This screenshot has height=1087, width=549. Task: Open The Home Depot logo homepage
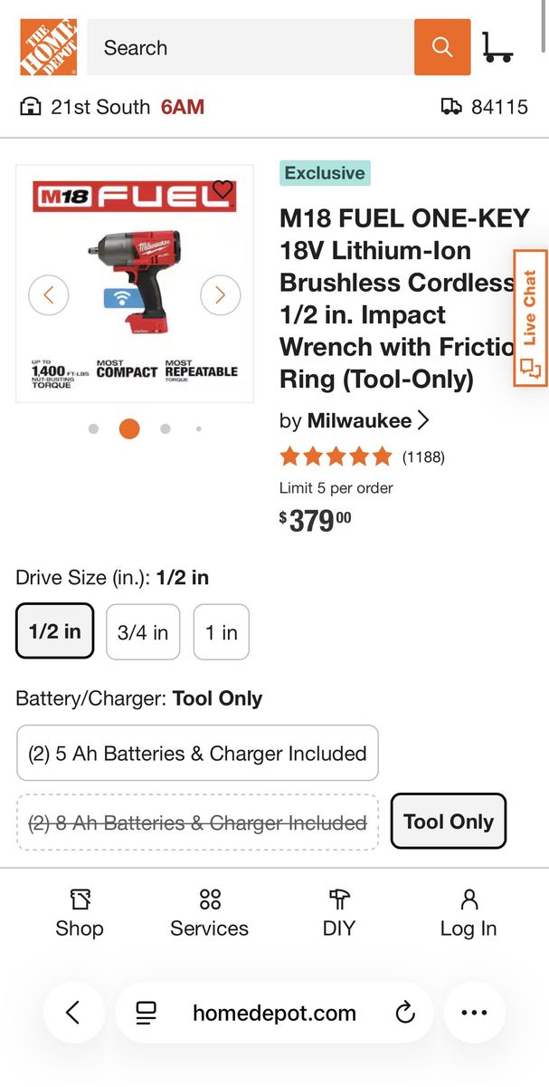click(x=48, y=47)
